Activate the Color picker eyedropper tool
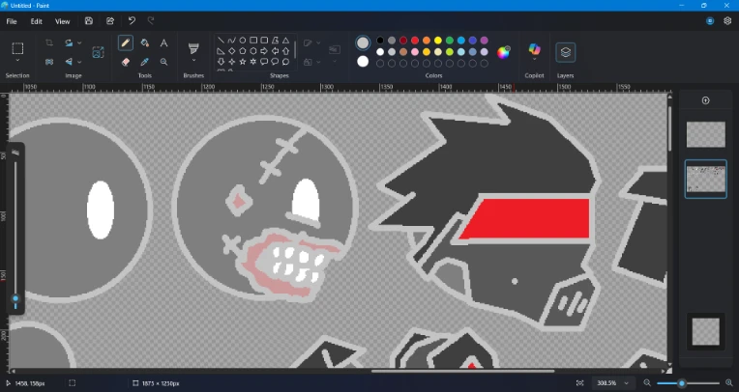 [x=145, y=62]
